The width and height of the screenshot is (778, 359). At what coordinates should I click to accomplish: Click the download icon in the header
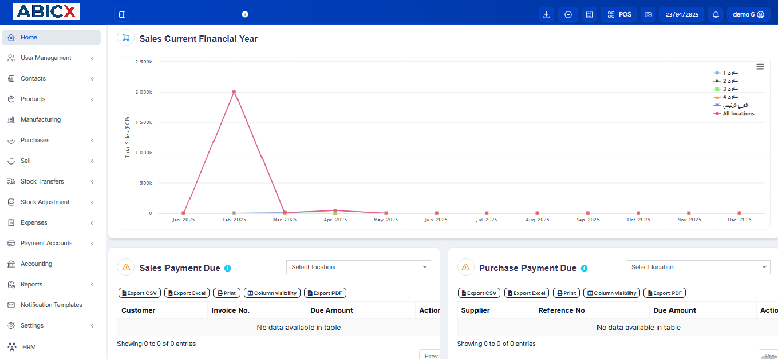547,14
